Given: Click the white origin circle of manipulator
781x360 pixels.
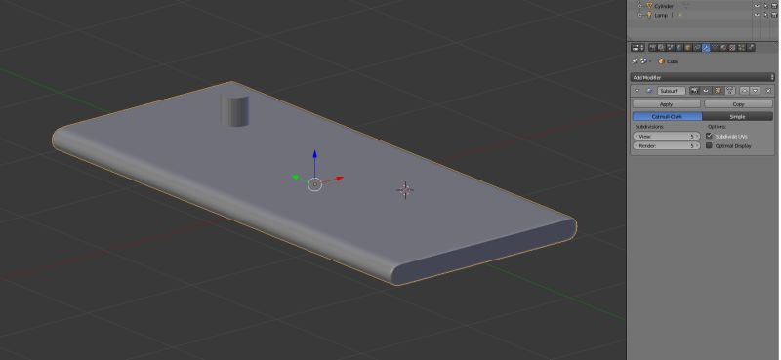Looking at the screenshot, I should [314, 184].
